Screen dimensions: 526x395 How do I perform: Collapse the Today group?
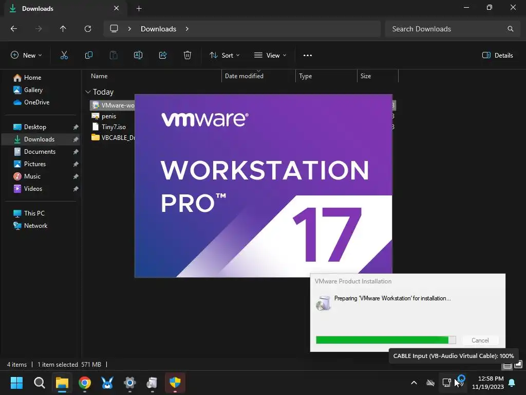(88, 92)
